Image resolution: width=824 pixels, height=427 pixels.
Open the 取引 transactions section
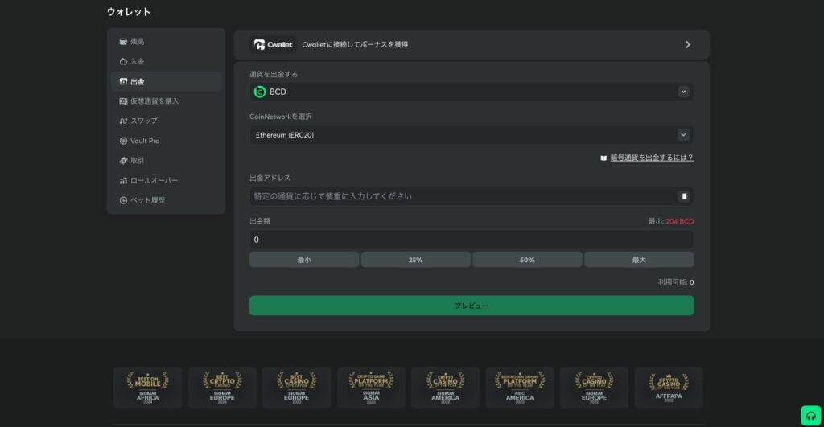coord(166,160)
